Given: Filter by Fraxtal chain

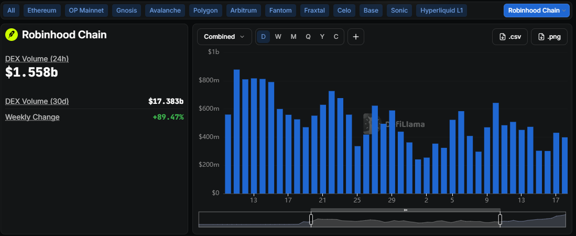Looking at the screenshot, I should point(314,10).
